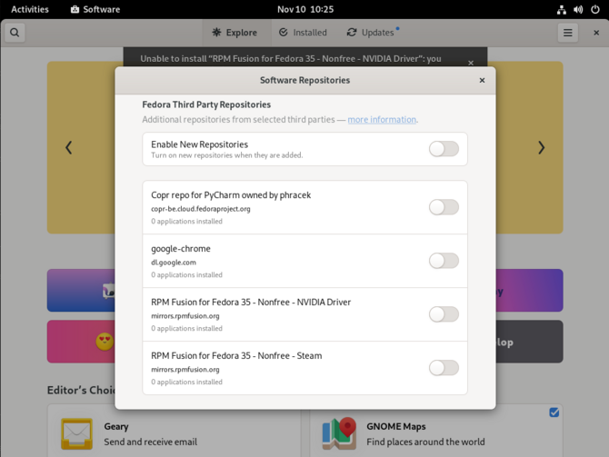Dismiss the NVIDIA install error notification
The height and width of the screenshot is (457, 609).
471,63
